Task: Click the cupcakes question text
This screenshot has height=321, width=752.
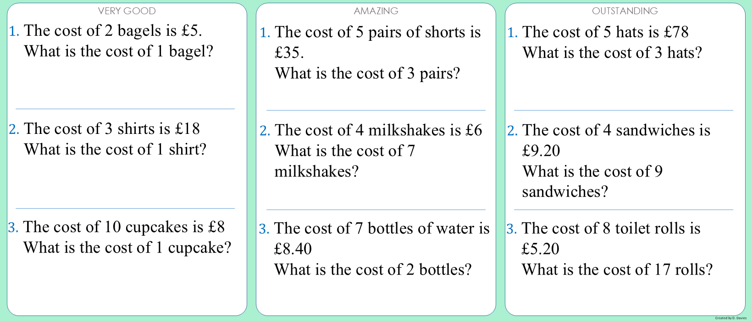Action: (127, 237)
